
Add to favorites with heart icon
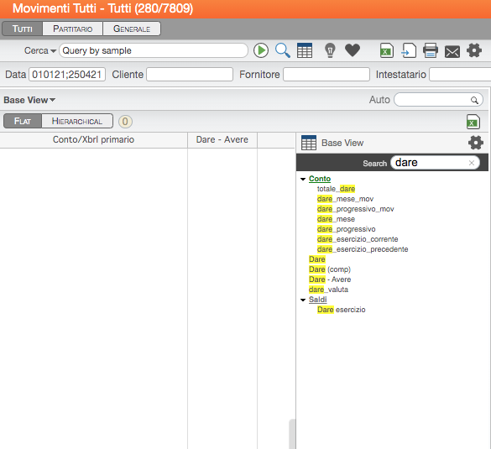[353, 50]
